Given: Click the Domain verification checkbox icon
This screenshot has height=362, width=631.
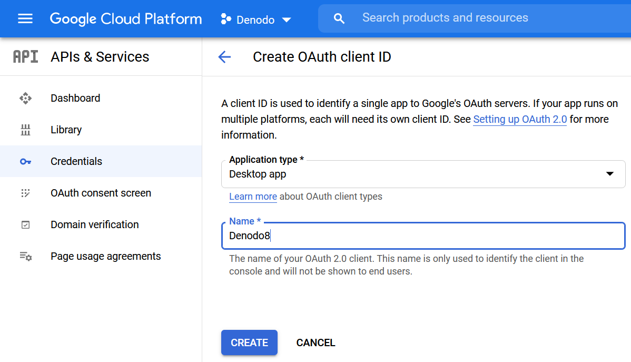Looking at the screenshot, I should pos(25,224).
